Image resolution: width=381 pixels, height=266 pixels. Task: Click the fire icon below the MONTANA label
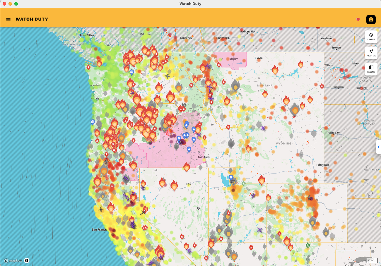pyautogui.click(x=265, y=94)
